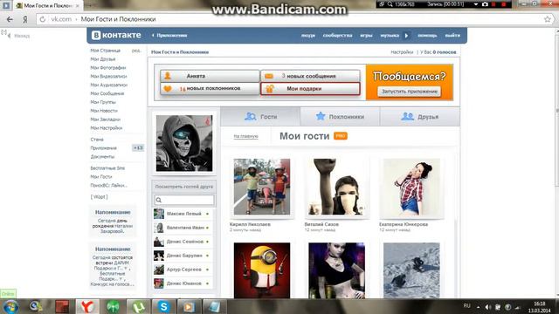Click the bookmark star in address bar
Screen dimensions: 559x314
[548, 19]
